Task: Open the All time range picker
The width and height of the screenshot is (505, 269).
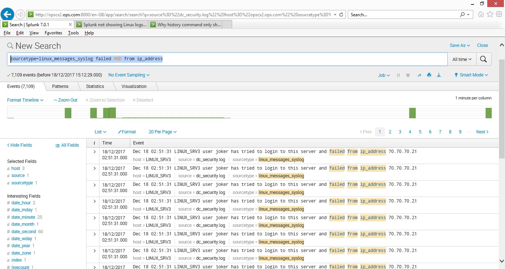Action: point(462,59)
